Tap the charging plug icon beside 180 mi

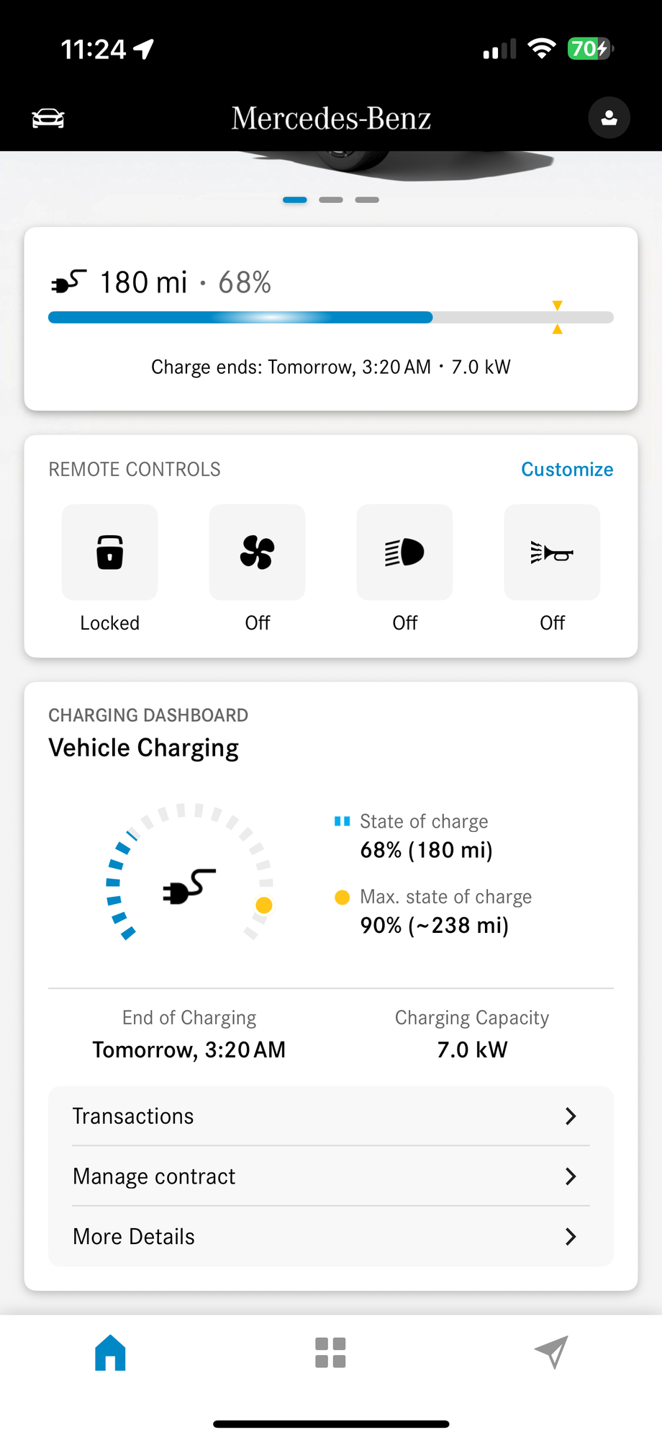pyautogui.click(x=68, y=282)
